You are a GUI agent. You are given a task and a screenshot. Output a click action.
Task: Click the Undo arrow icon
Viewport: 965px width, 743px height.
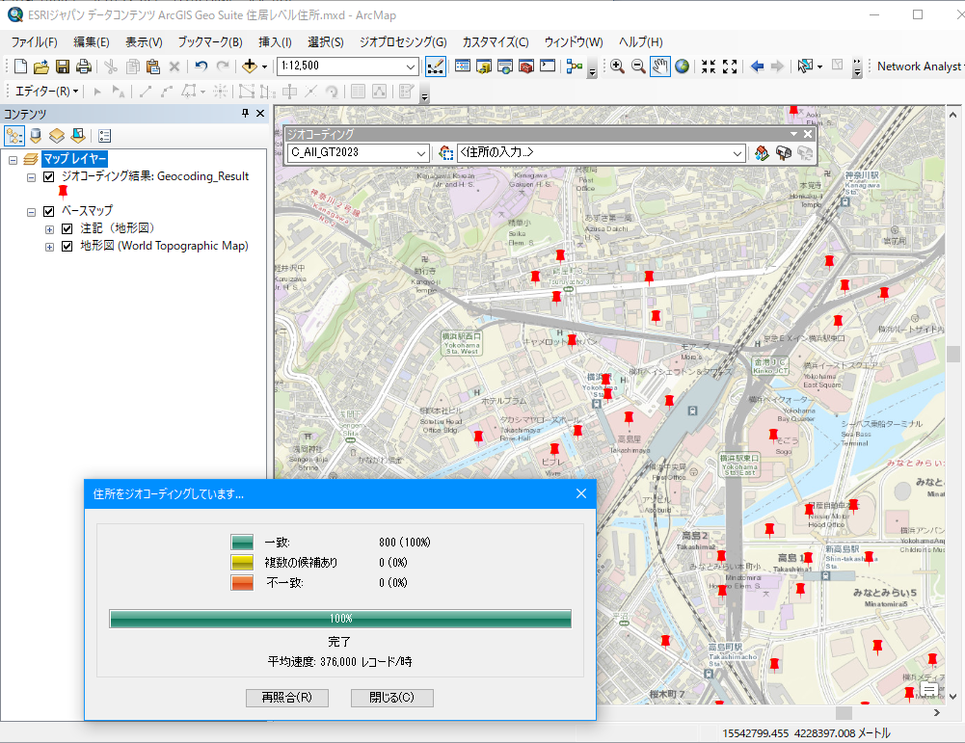(201, 66)
